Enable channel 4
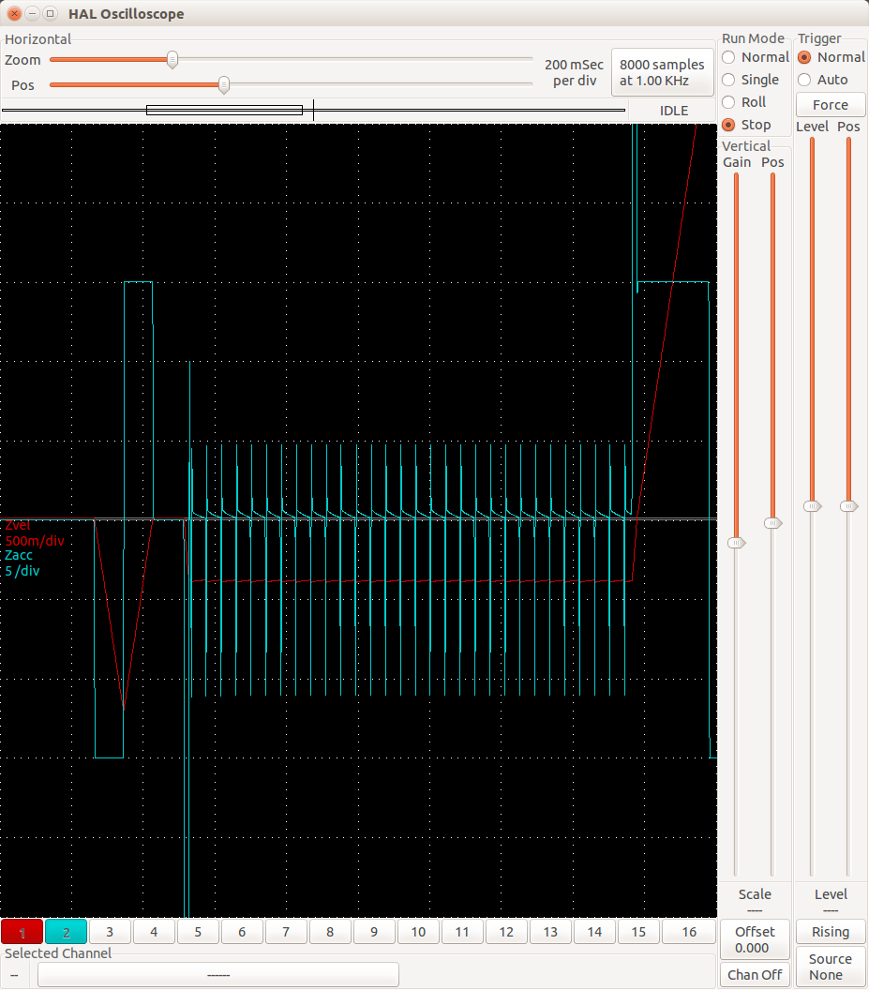The height and width of the screenshot is (990, 869). 154,932
